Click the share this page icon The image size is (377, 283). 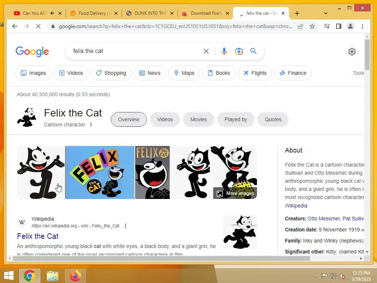point(300,26)
